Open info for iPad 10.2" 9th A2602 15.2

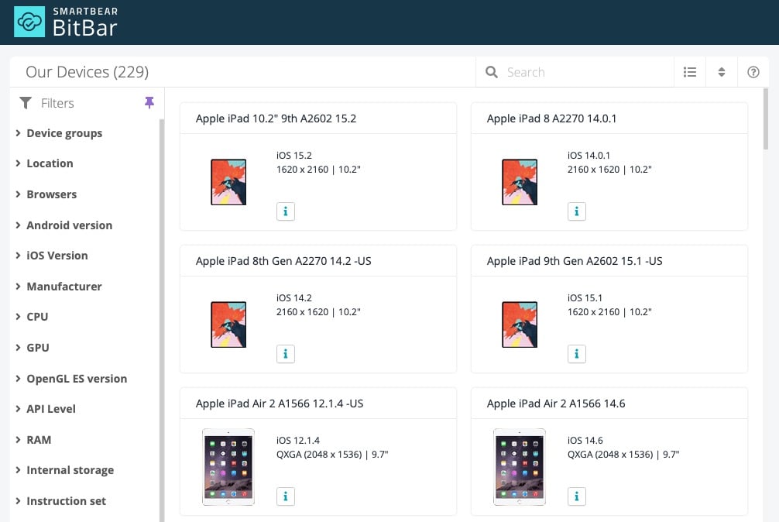tap(286, 211)
